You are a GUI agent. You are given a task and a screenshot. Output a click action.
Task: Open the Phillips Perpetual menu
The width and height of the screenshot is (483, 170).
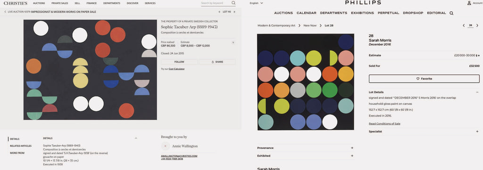(x=389, y=13)
